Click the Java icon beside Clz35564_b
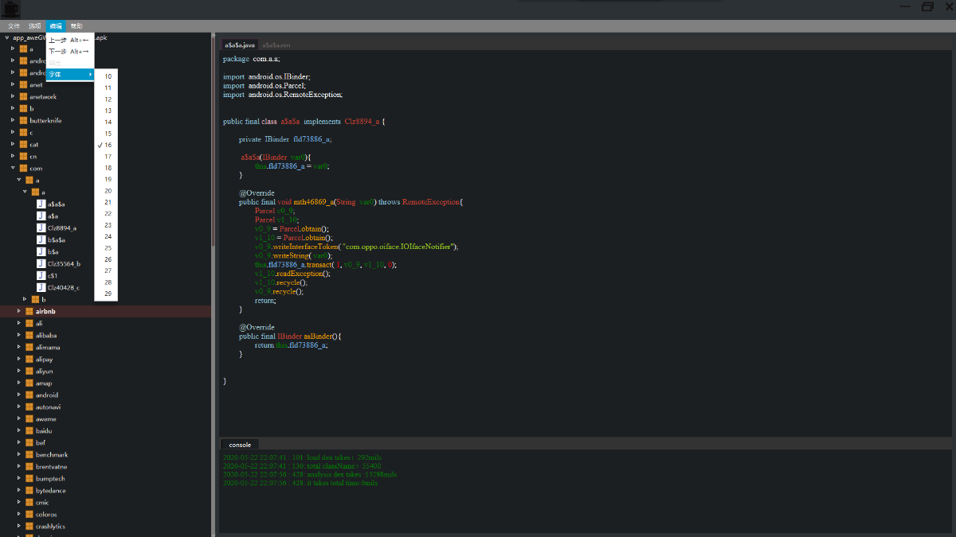Image resolution: width=956 pixels, height=537 pixels. coord(41,263)
